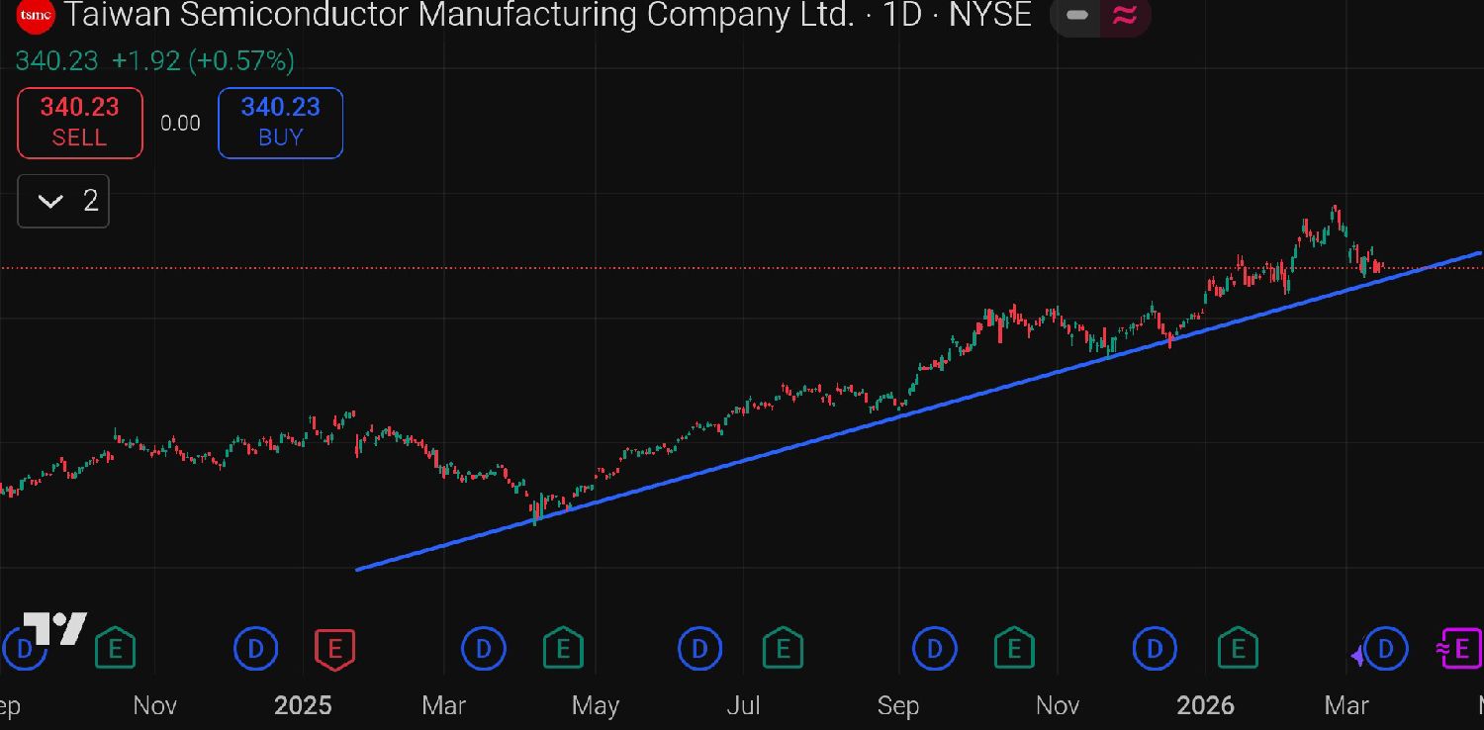Open the December 2025 dividend marker

click(1155, 649)
